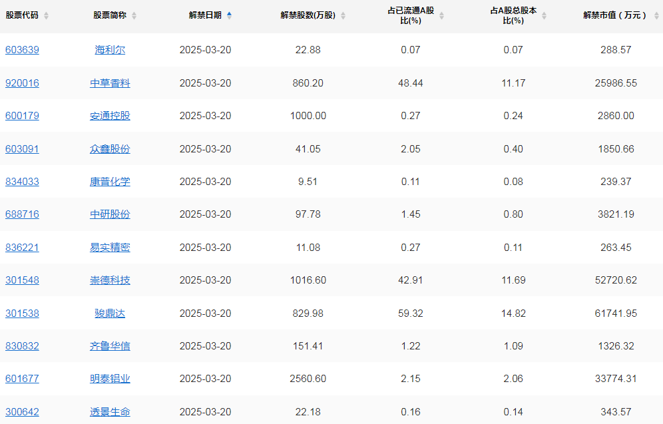Open the 中草香料 stock name link
Viewport: 663px width, 424px height.
(110, 83)
